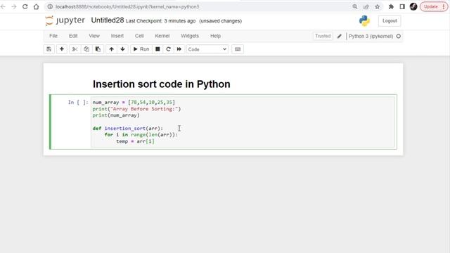
Task: Go back in browser history
Action: pos(3,6)
